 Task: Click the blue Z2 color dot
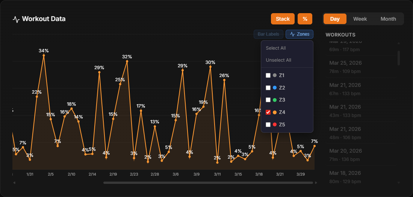pos(275,88)
